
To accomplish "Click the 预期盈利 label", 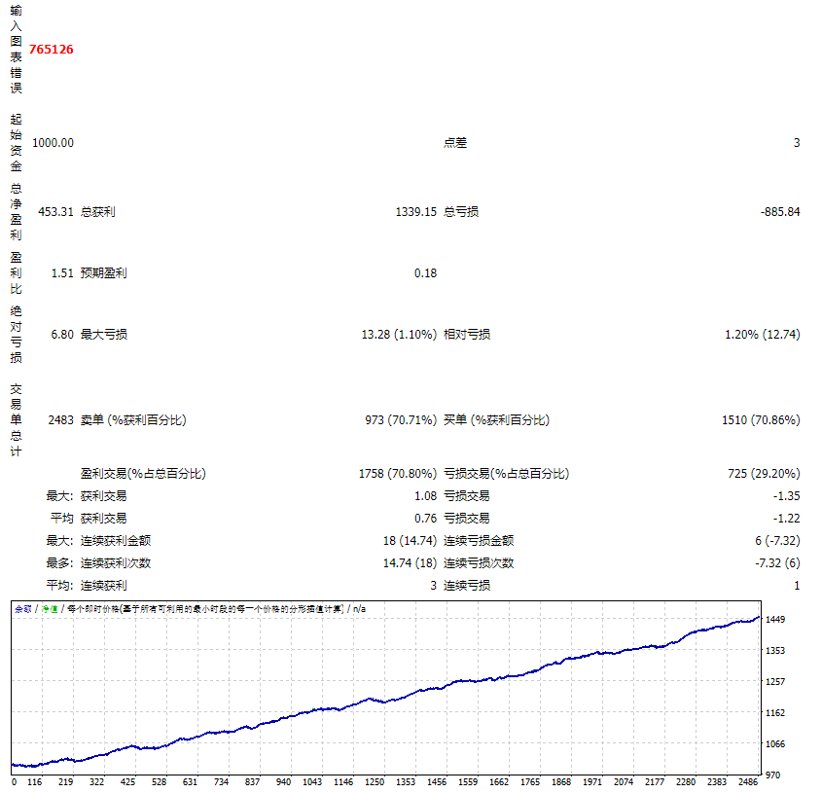I will pos(104,273).
